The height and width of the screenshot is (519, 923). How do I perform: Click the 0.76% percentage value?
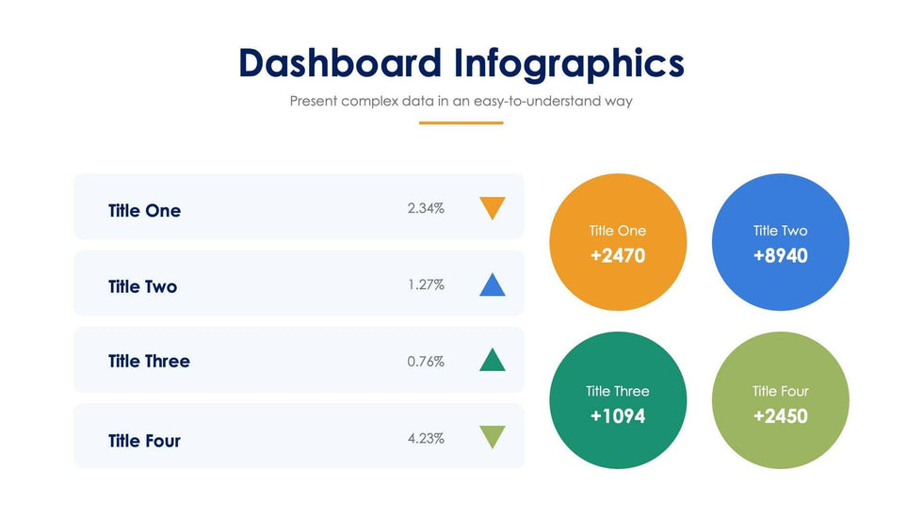click(x=426, y=362)
